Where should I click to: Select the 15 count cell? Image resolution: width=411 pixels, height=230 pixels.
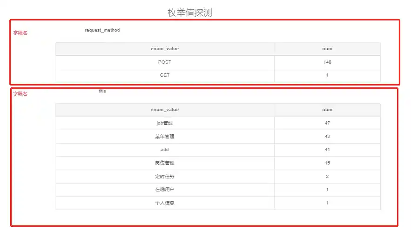(x=327, y=163)
